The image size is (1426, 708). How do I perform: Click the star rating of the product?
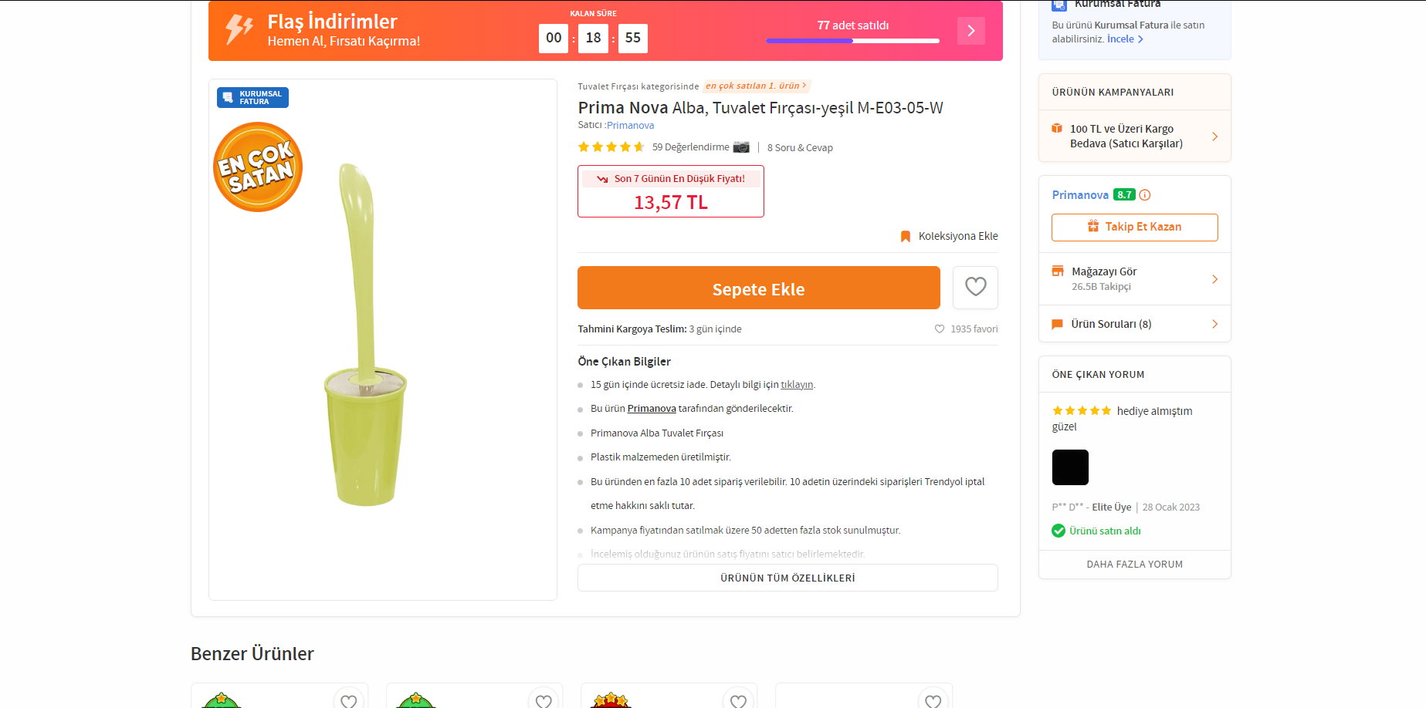click(611, 147)
